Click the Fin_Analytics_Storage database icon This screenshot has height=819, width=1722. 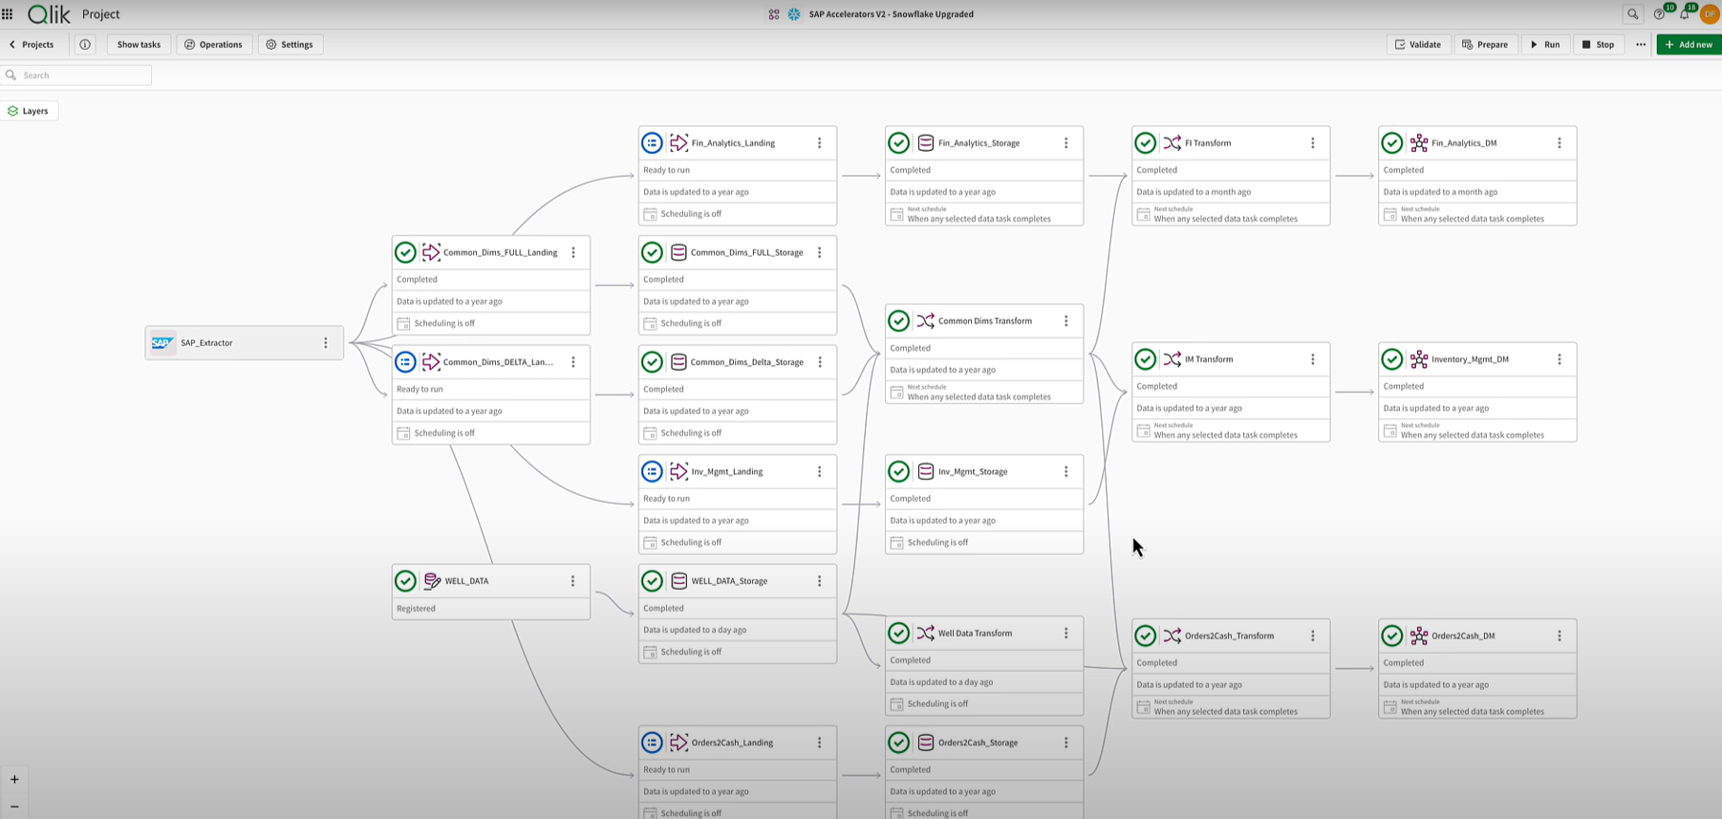(x=925, y=143)
